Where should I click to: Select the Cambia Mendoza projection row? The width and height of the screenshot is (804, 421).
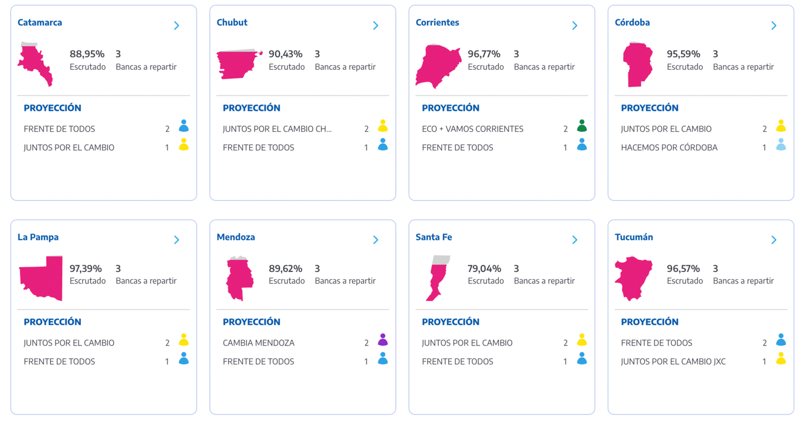(303, 343)
